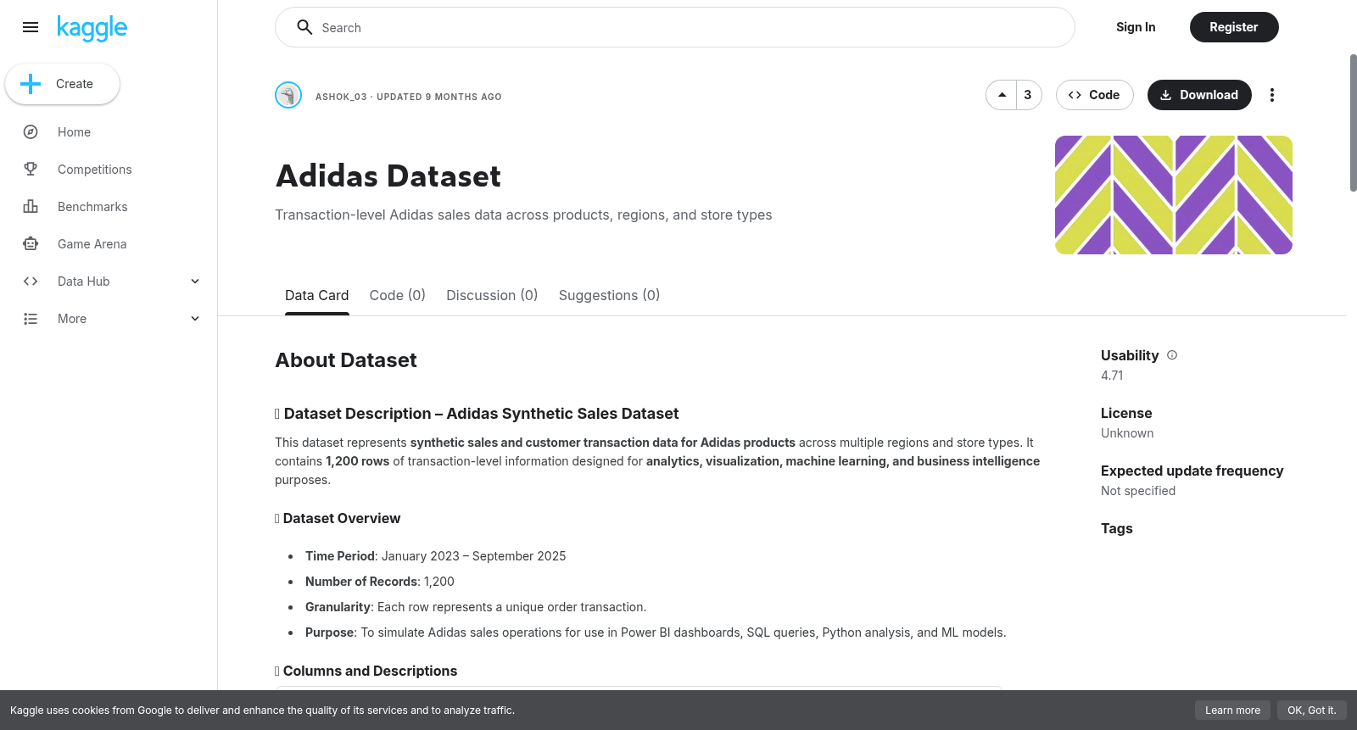Image resolution: width=1357 pixels, height=730 pixels.
Task: Click the Home compass icon
Action: click(x=31, y=132)
